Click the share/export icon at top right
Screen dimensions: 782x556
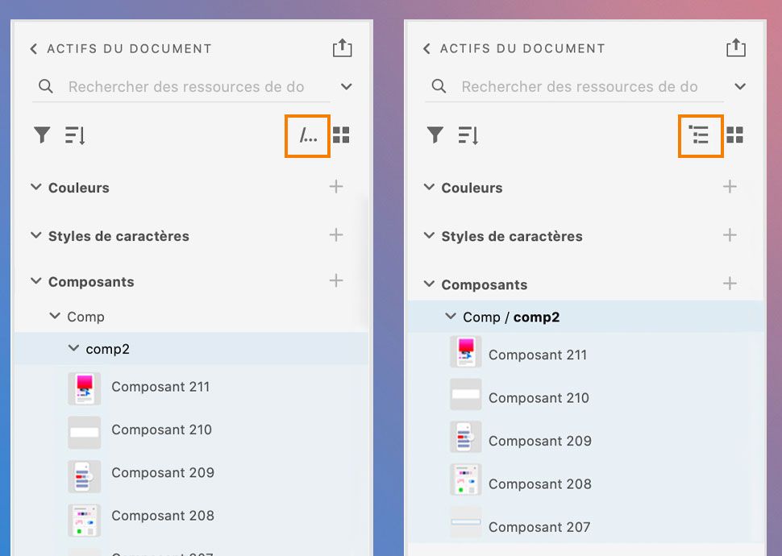click(342, 48)
